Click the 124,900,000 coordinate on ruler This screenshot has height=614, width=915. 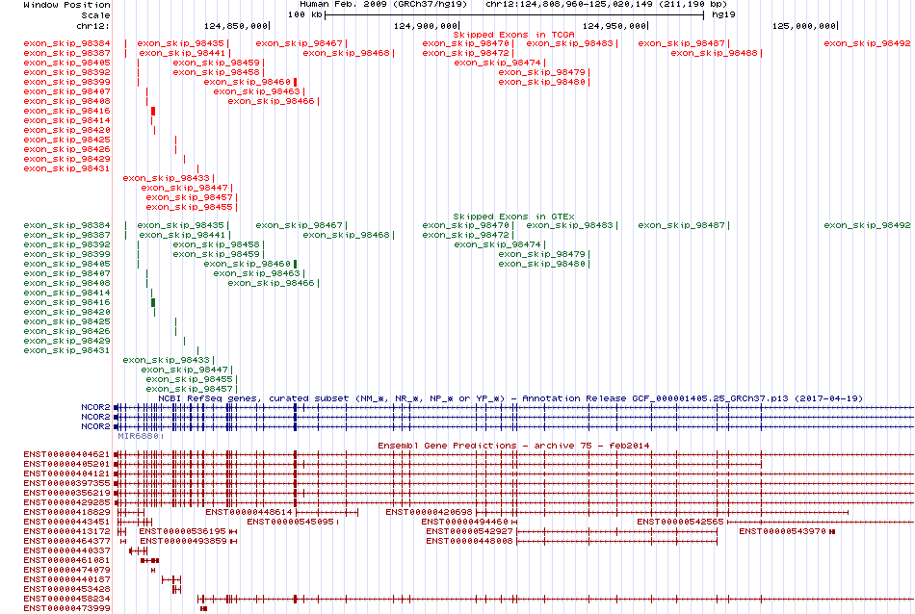[426, 26]
